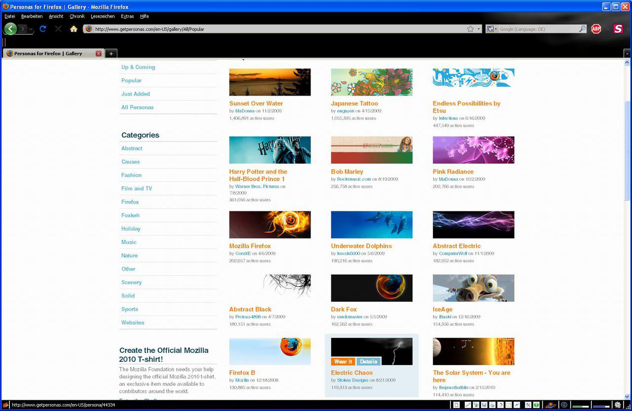Open the Extras menu
The width and height of the screenshot is (632, 411).
[127, 16]
